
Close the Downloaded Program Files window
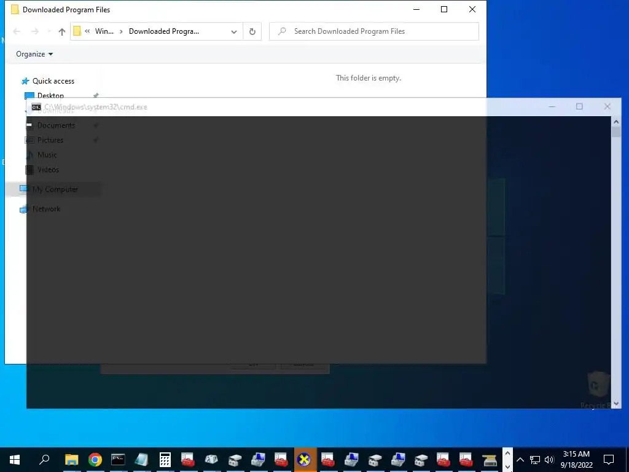(x=472, y=9)
